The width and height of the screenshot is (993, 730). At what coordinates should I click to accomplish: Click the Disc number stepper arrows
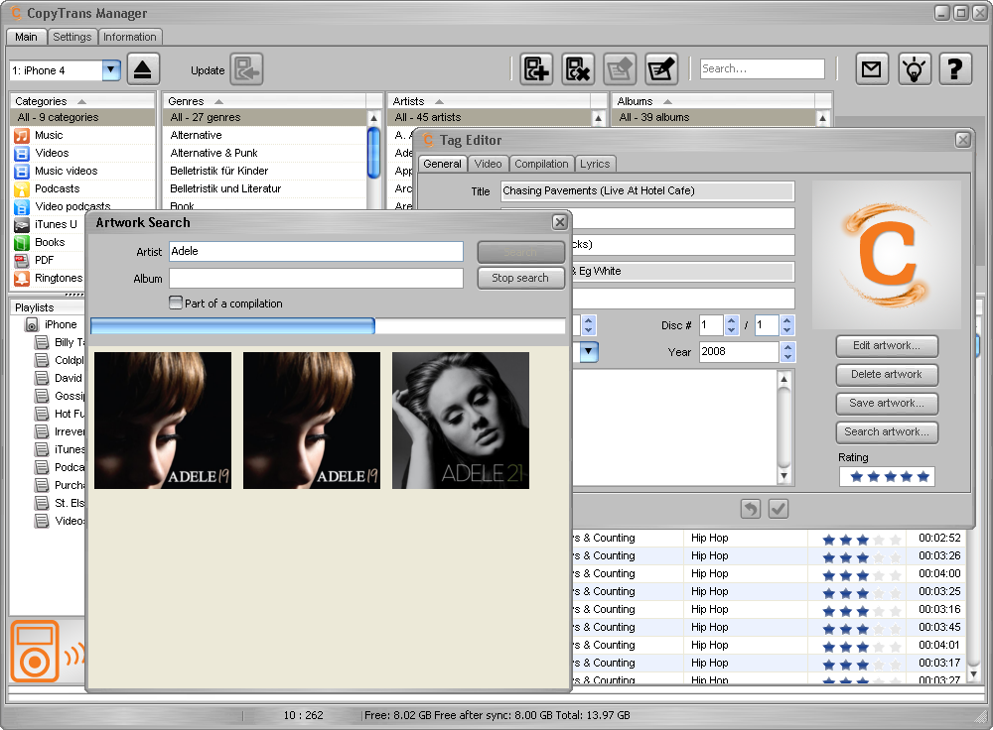pyautogui.click(x=732, y=325)
